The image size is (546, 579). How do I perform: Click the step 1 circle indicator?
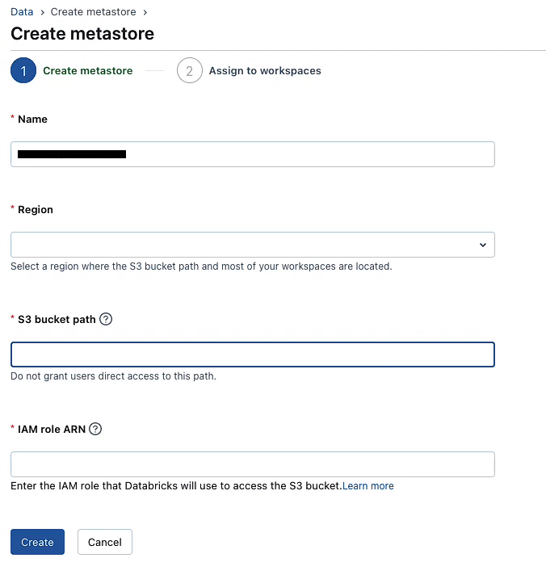(x=23, y=71)
